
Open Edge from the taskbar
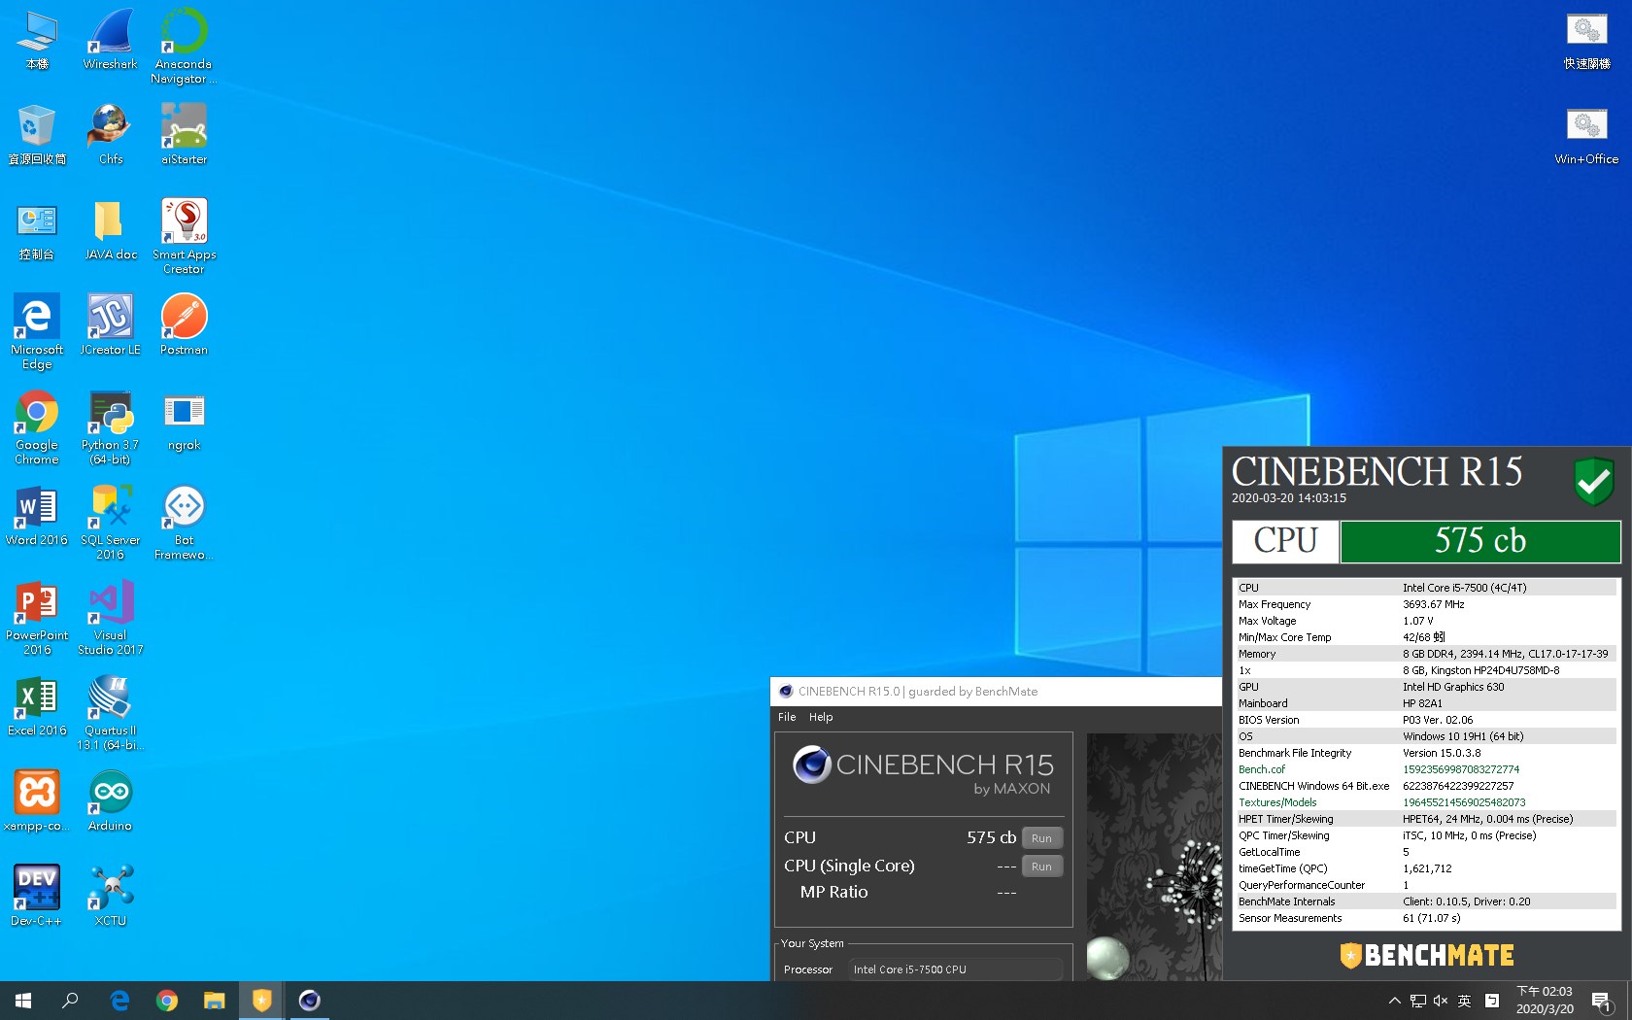(119, 1001)
